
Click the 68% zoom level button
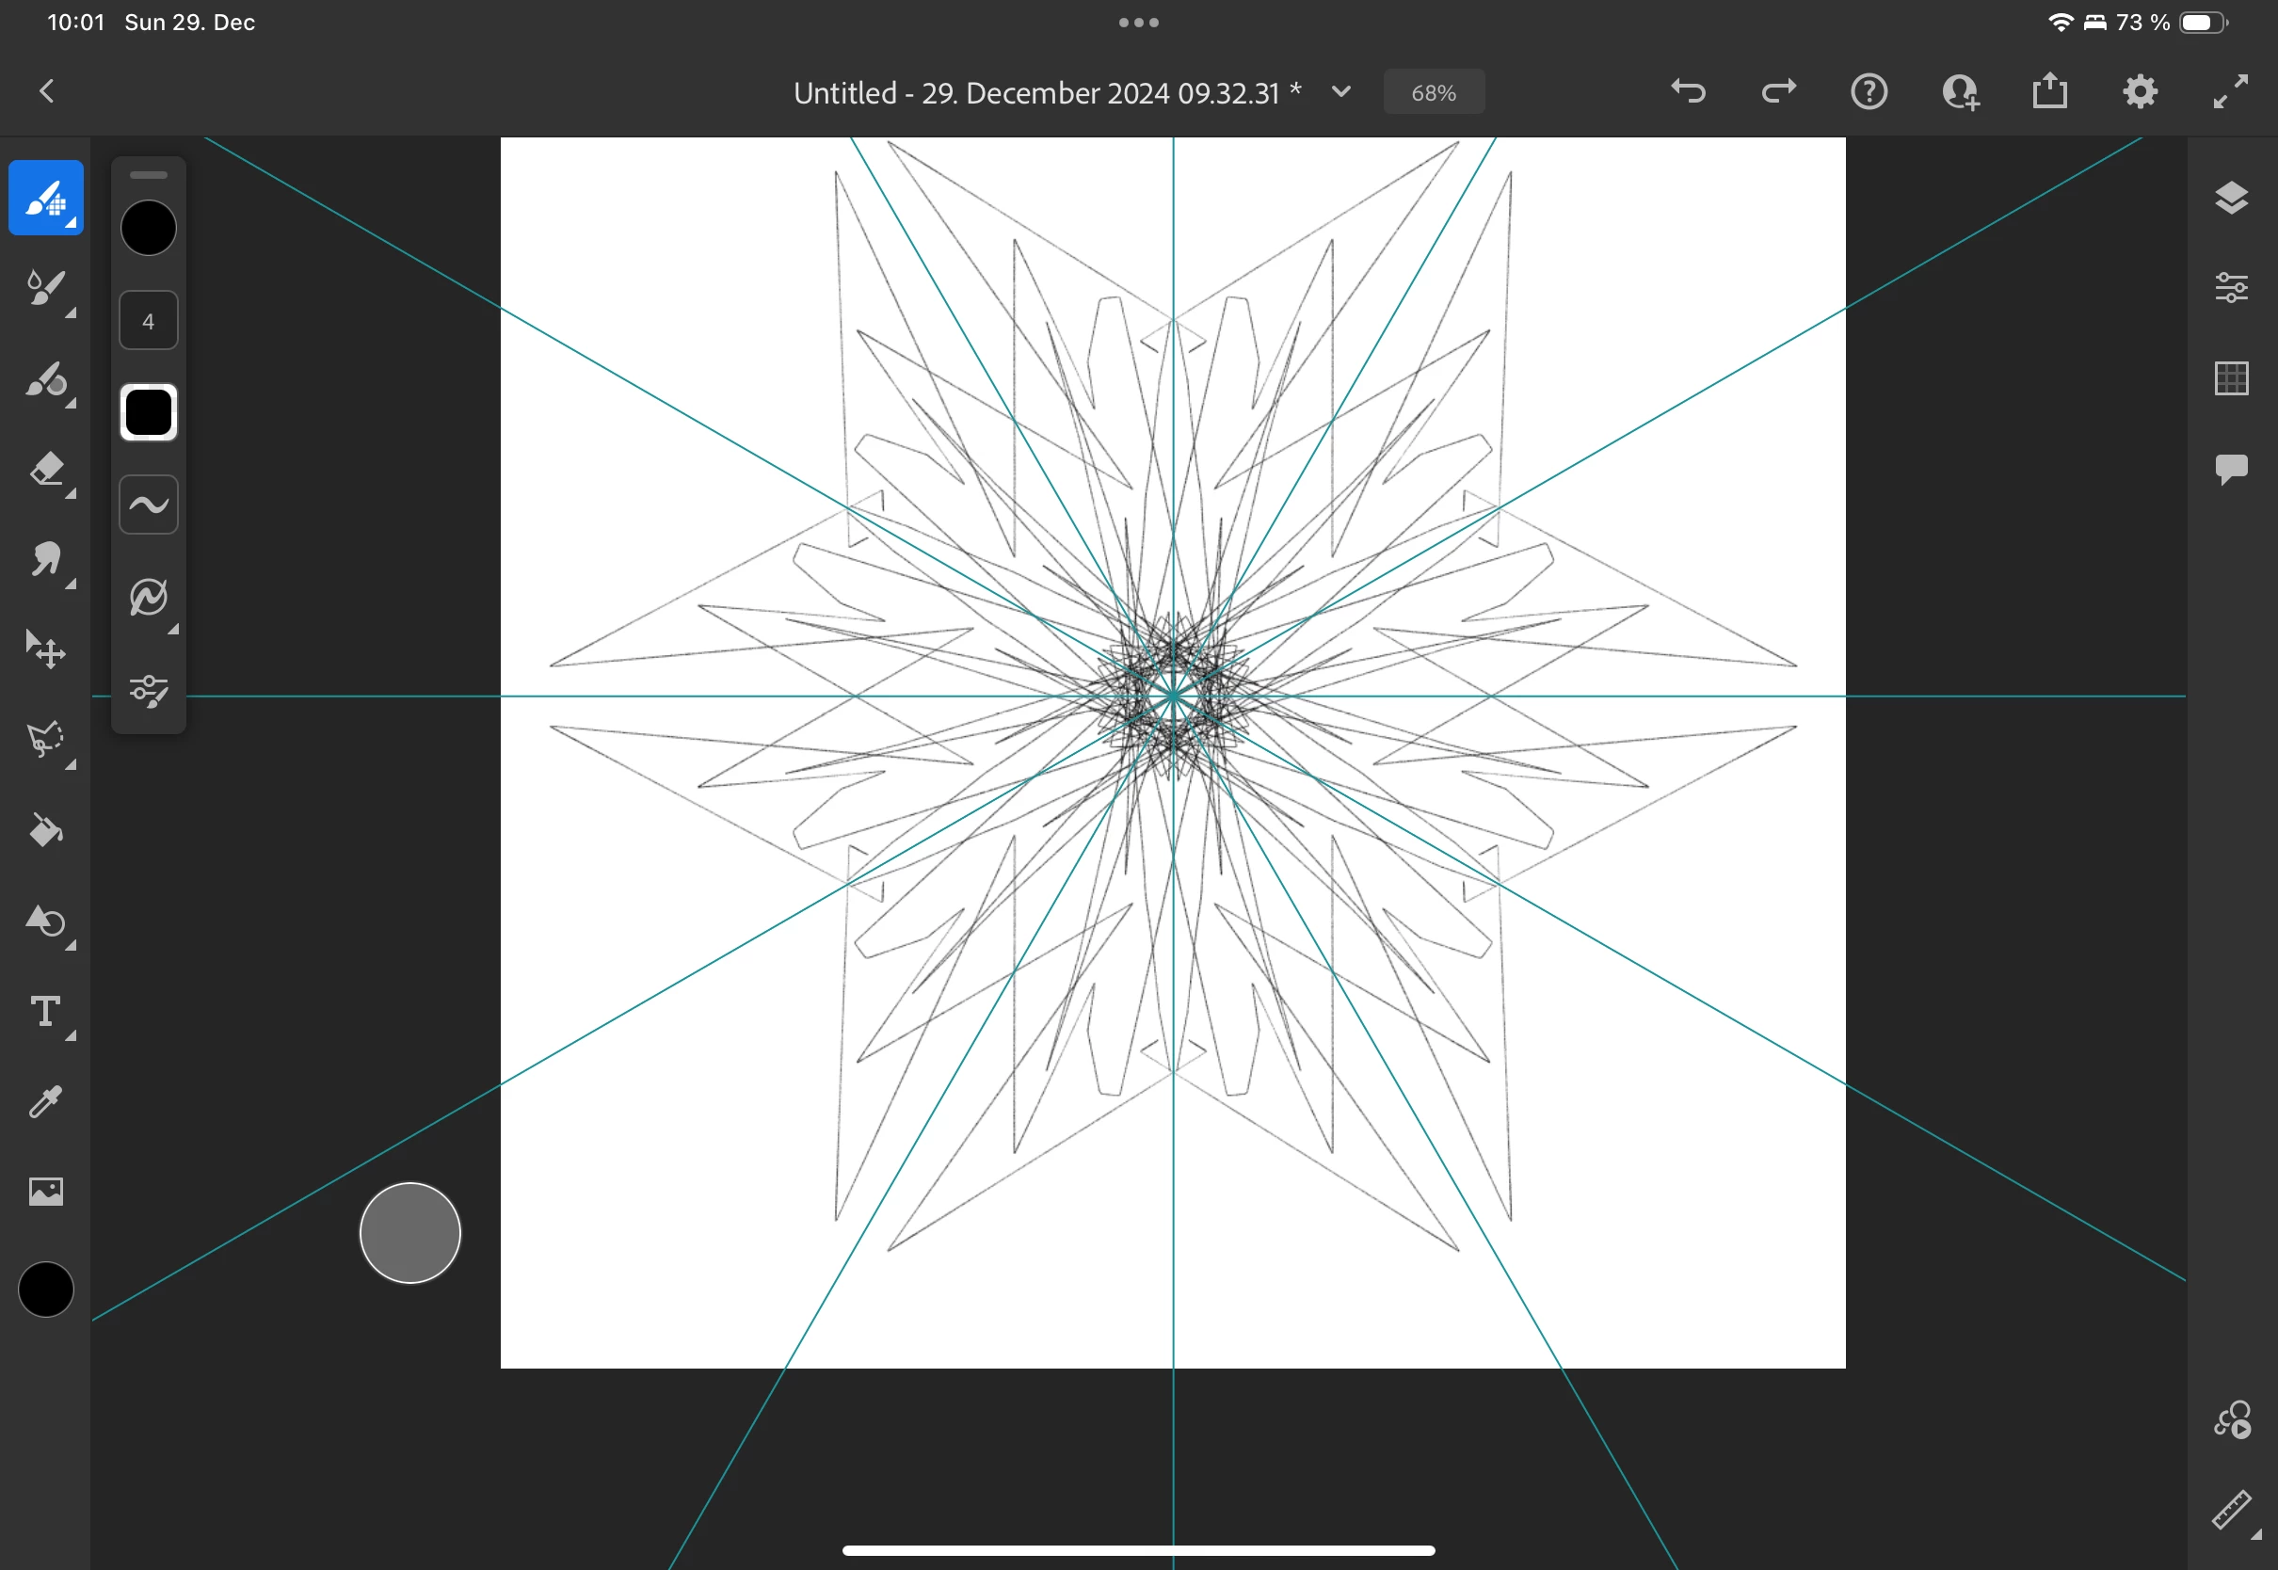click(1433, 92)
